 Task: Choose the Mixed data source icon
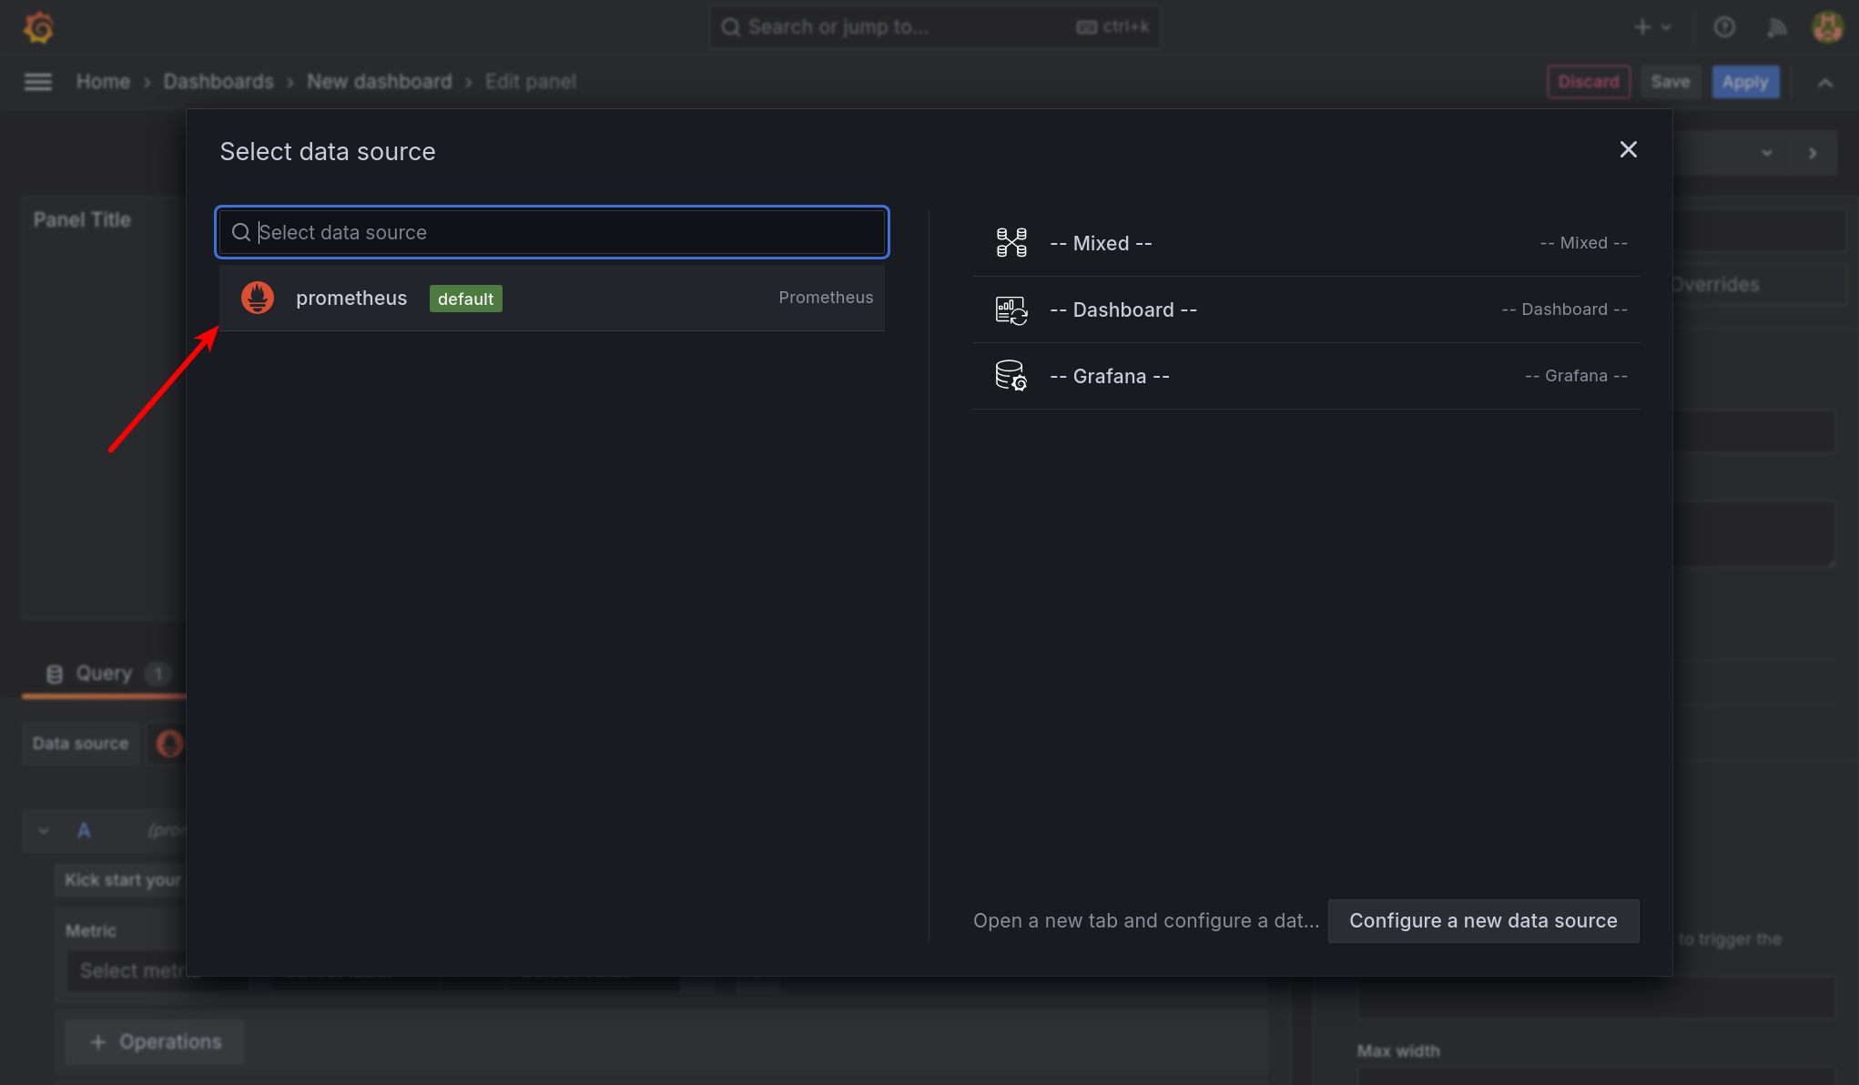(x=1011, y=243)
